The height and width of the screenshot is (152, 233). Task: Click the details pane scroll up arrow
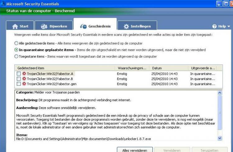coord(220,93)
